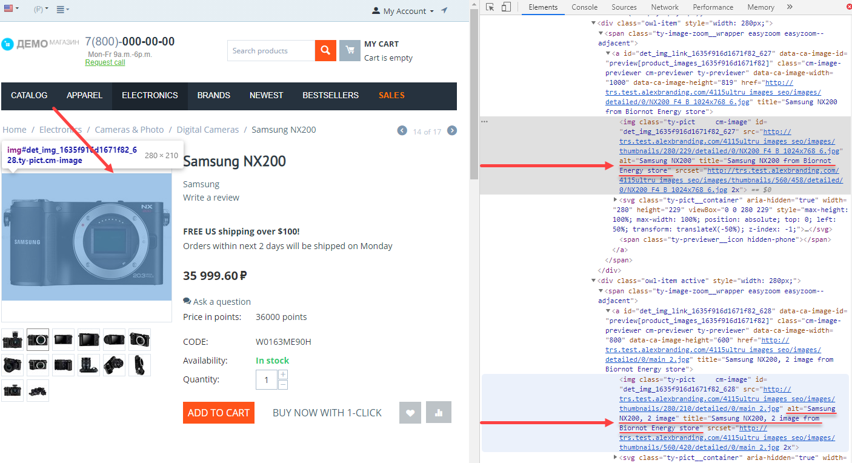The image size is (852, 463).
Task: Click in the Search products field
Action: pyautogui.click(x=271, y=51)
